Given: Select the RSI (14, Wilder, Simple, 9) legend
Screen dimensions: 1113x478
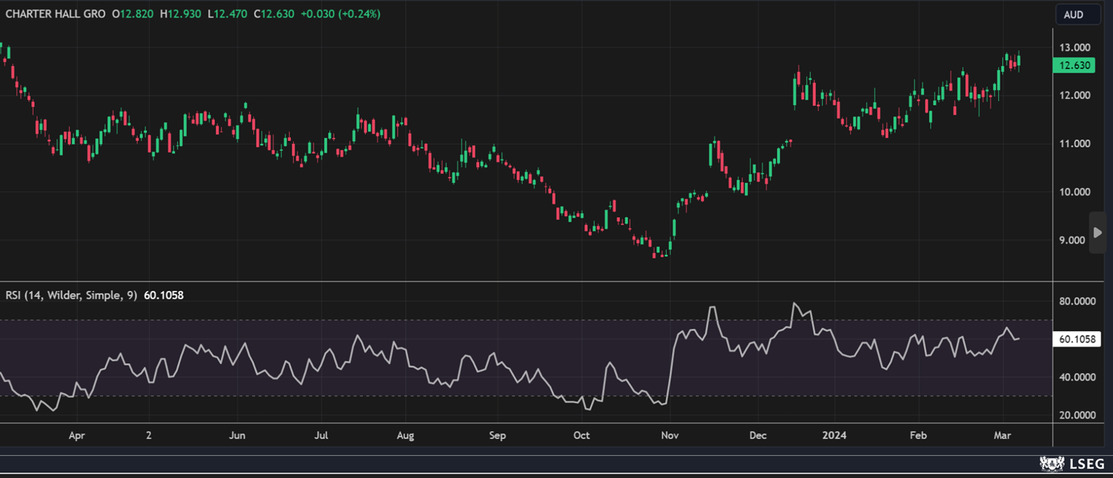Looking at the screenshot, I should coord(71,295).
